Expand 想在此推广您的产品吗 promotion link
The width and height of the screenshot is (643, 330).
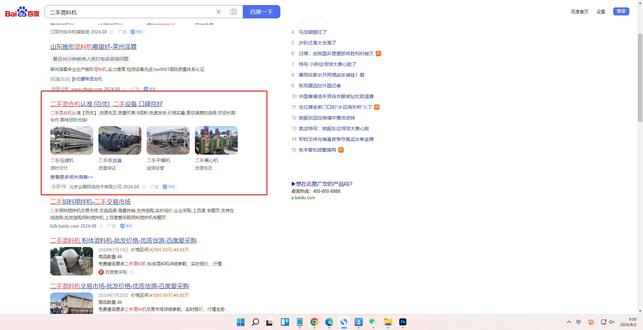[322, 184]
